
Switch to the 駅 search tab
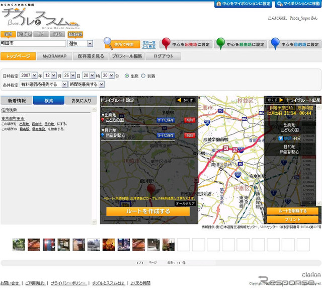[x=41, y=34]
